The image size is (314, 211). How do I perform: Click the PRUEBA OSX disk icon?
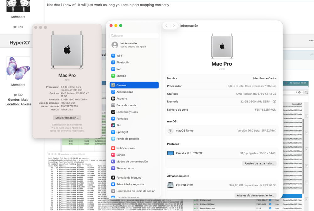pyautogui.click(x=171, y=185)
